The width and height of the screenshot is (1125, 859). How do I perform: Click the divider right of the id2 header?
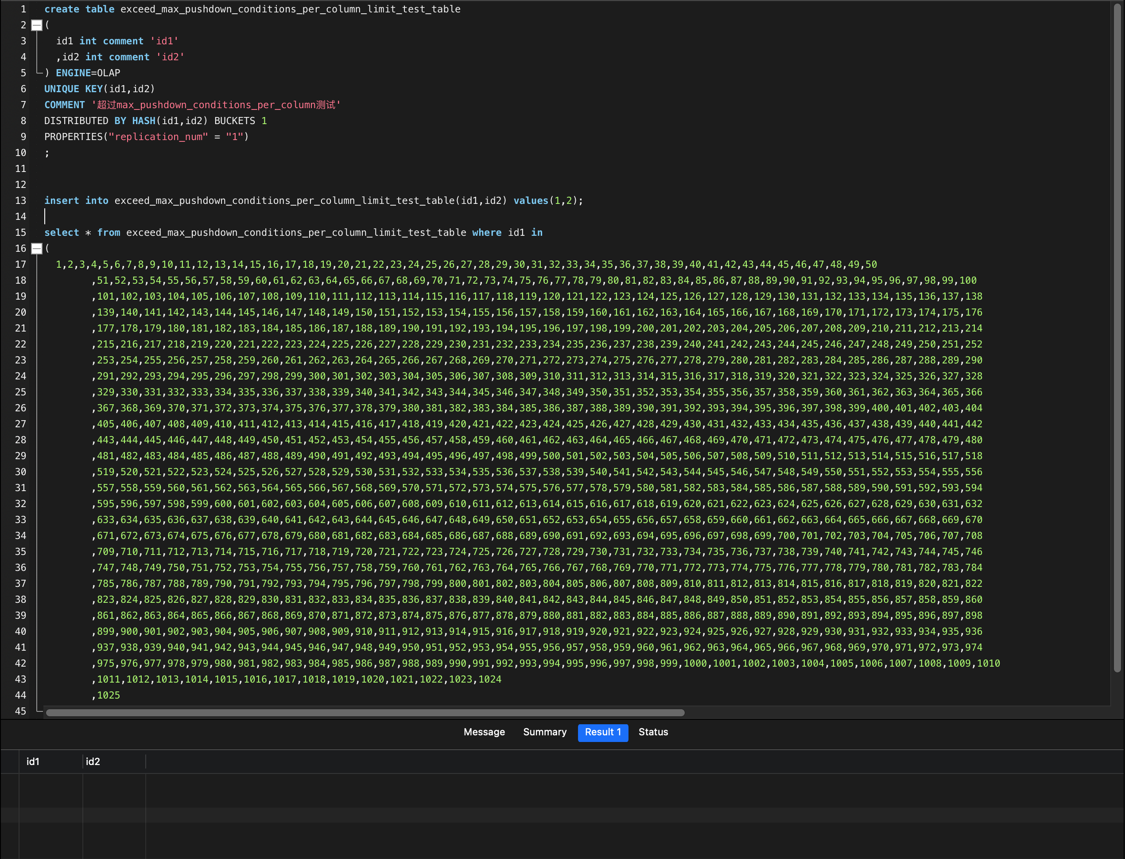[146, 761]
